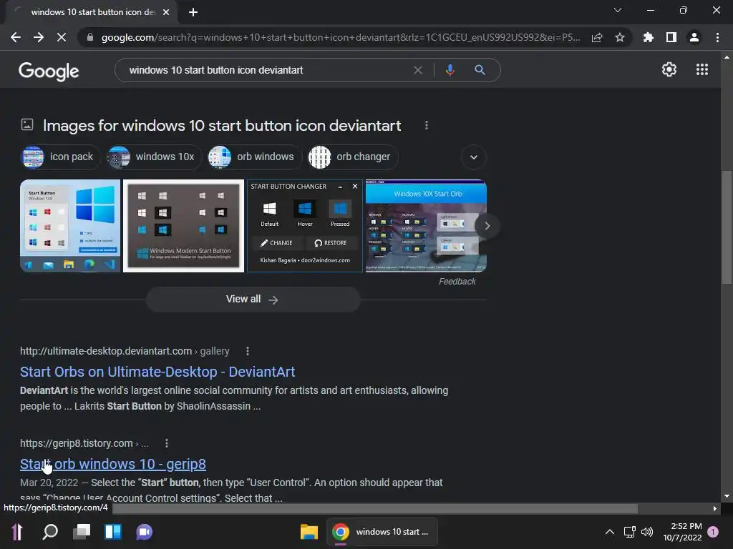Open the Chrome side panel

coord(671,37)
